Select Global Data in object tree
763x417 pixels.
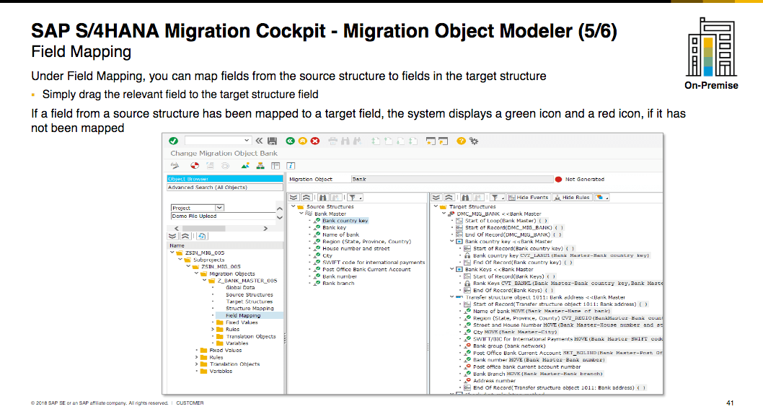pos(240,288)
